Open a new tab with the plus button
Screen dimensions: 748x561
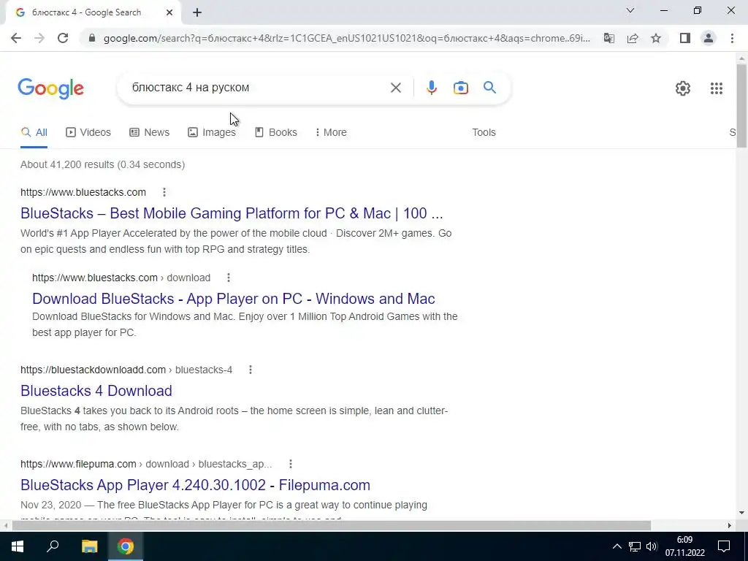(197, 13)
